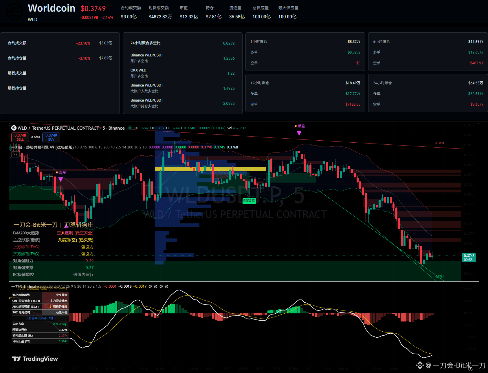The image size is (488, 373).
Task: Click the SELL 0.3748 button
Action: coord(20,137)
